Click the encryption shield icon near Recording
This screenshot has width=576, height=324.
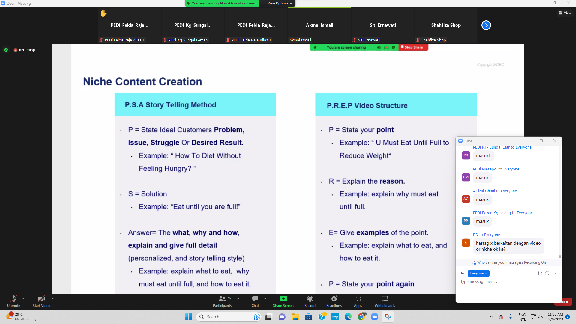tap(6, 50)
